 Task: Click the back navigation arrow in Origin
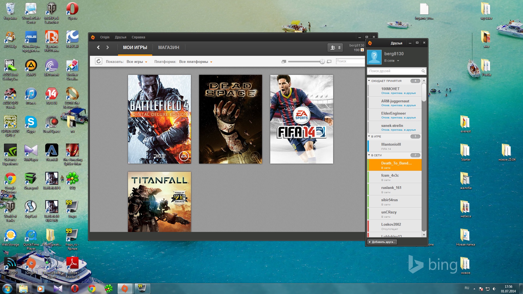click(x=98, y=47)
